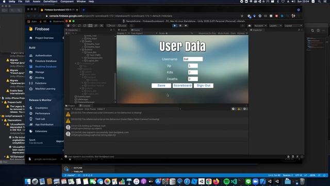Toggle console warning messages filter
330x186 pixels.
pos(239,109)
